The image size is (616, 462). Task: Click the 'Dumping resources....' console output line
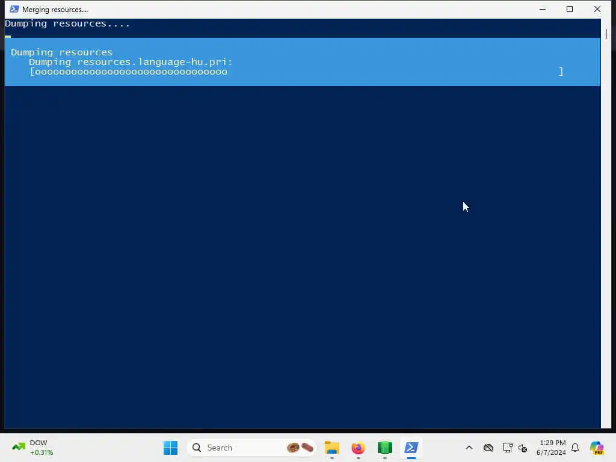coord(67,23)
